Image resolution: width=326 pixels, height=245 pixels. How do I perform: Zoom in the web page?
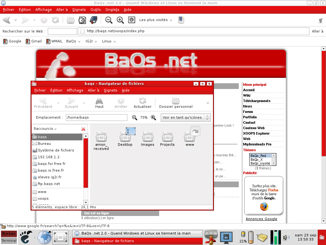120,20
